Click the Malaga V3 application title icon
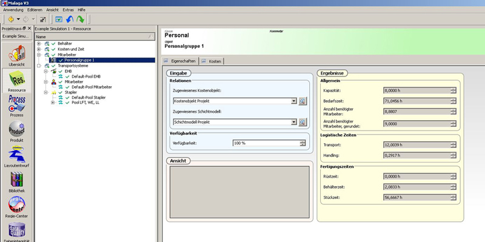This screenshot has width=485, height=242. 4,3
